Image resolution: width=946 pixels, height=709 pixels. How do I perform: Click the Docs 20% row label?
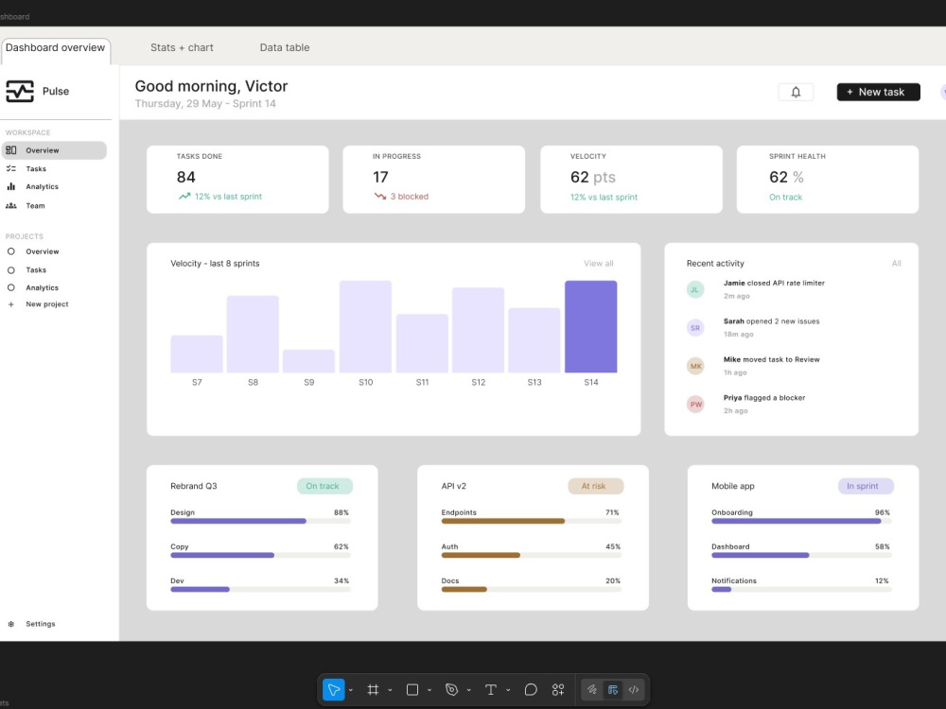pos(450,581)
